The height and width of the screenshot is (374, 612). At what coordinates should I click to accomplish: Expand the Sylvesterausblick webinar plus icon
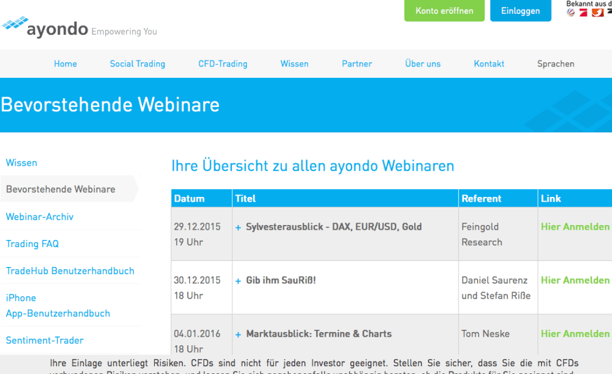point(238,227)
